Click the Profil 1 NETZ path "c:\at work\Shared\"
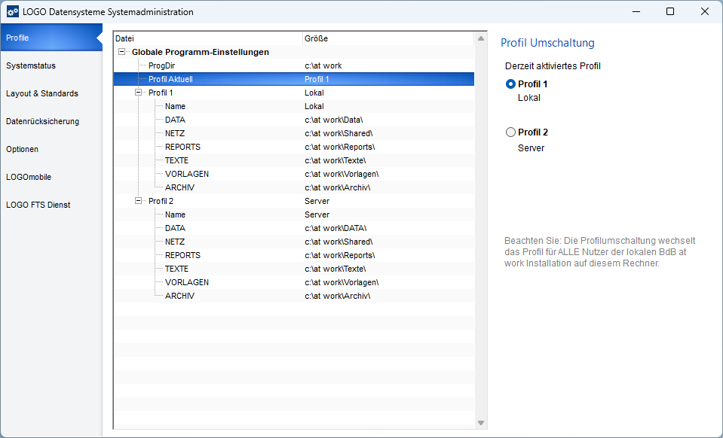 coord(339,133)
